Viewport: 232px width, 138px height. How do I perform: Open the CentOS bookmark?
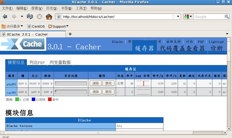[x=36, y=26]
